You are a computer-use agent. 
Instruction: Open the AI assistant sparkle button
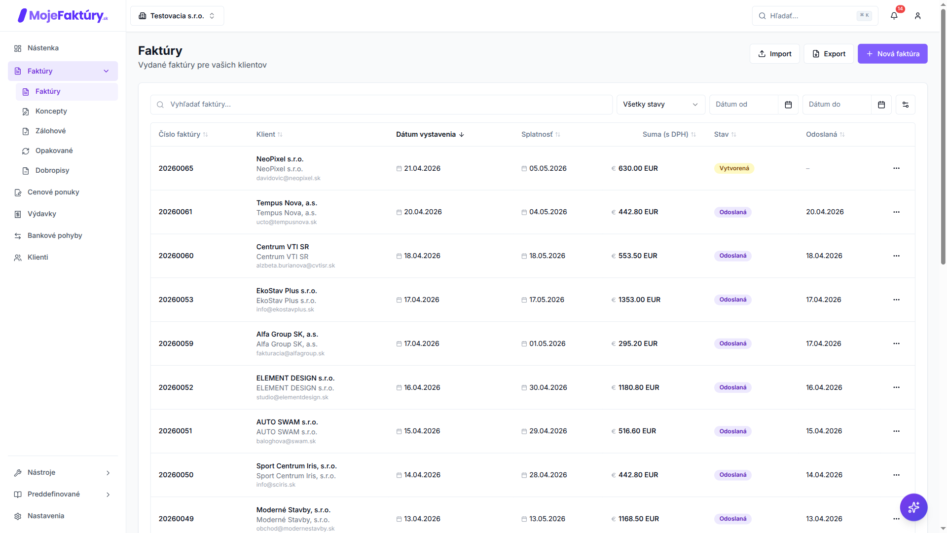913,507
